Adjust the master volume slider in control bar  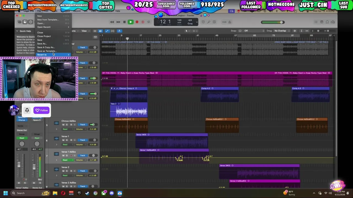click(x=272, y=22)
